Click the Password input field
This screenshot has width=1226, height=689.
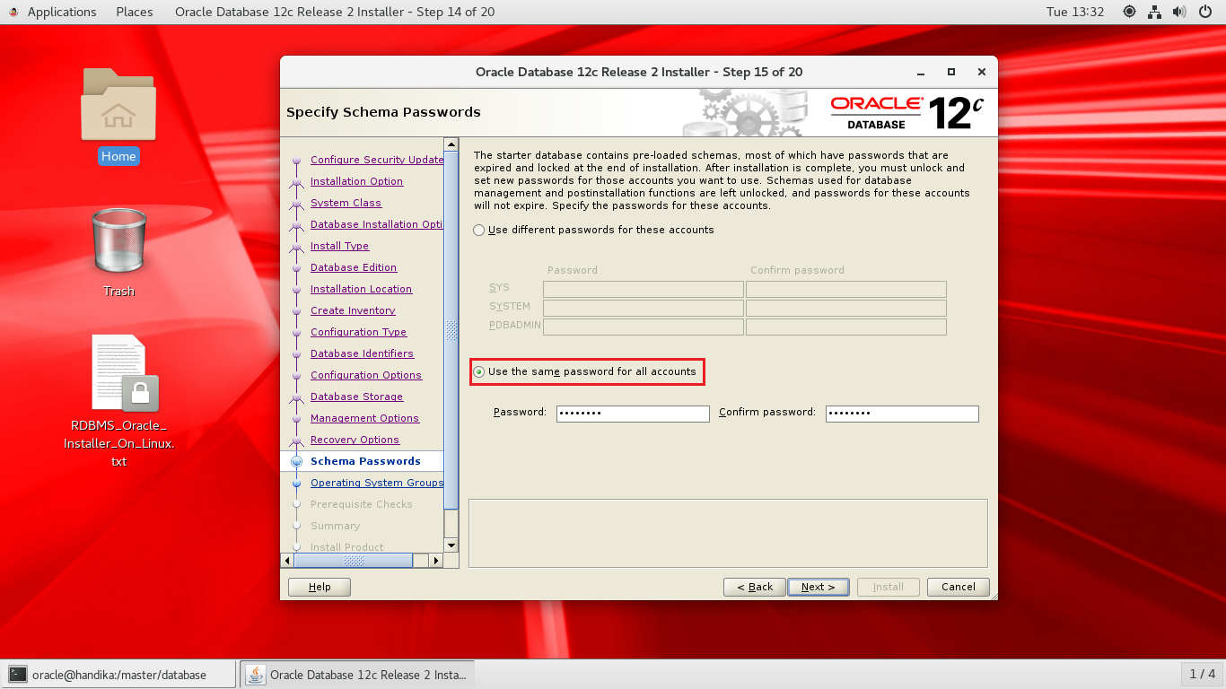(633, 414)
